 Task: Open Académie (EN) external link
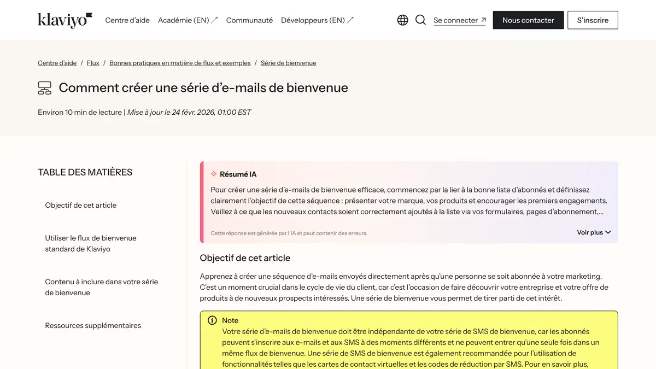point(188,20)
